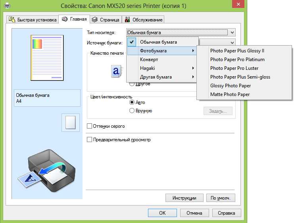The image size is (294, 223).
Task: Switch to the Главная tab
Action: (x=74, y=19)
